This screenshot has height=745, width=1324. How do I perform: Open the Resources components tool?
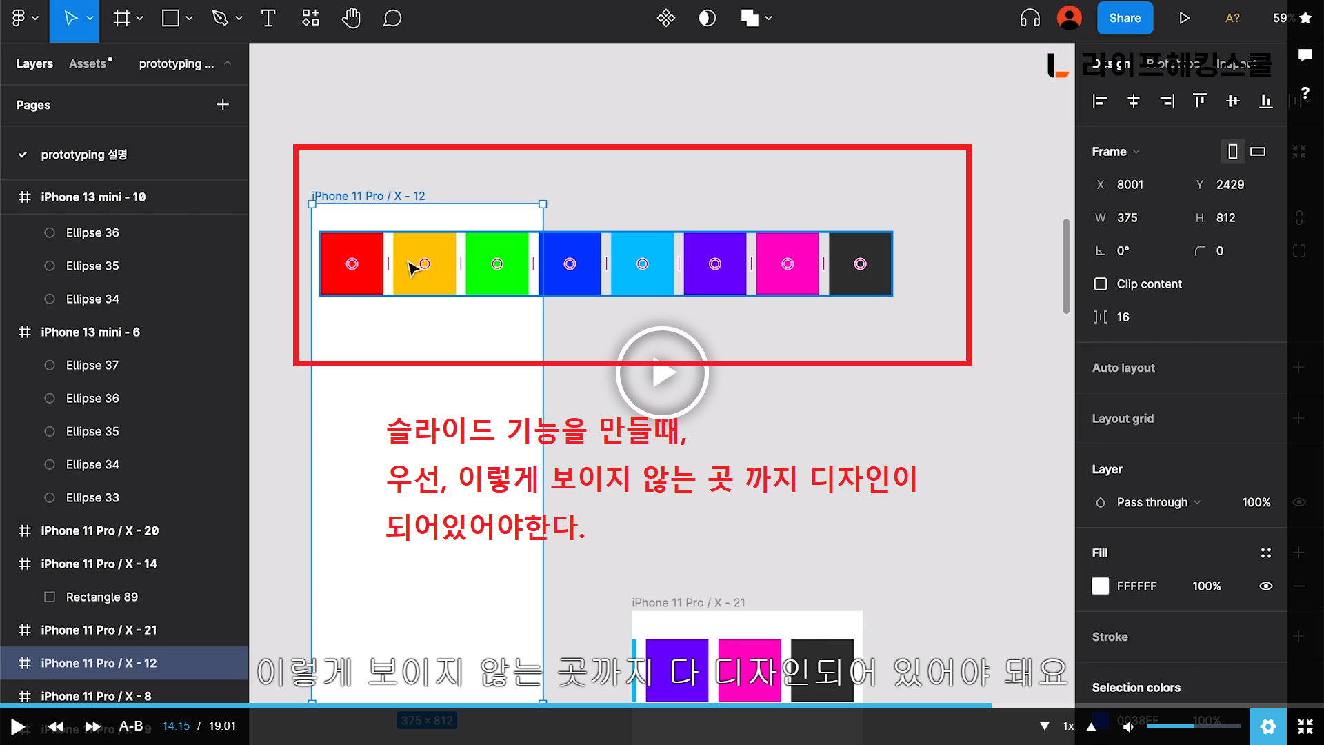(310, 19)
